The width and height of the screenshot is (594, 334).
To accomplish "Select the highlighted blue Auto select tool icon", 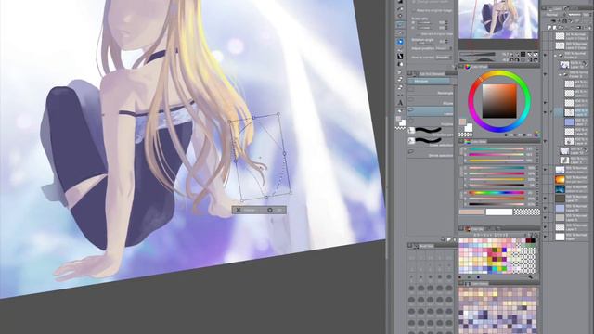I will click(x=400, y=41).
